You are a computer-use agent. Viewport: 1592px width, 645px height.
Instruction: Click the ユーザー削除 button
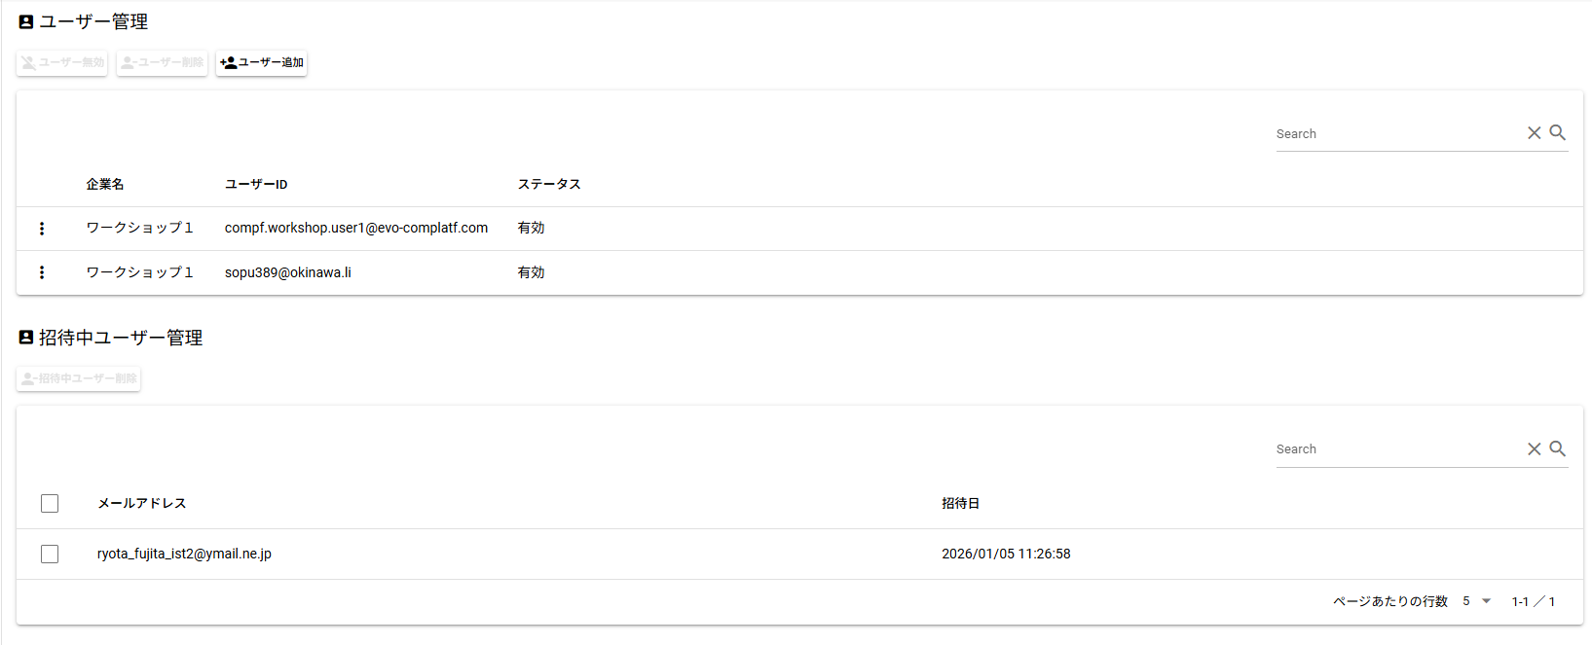coord(162,62)
